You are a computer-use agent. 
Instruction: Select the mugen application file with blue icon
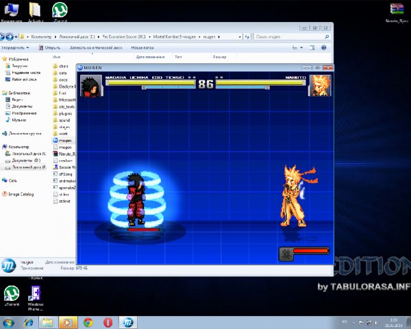(65, 141)
